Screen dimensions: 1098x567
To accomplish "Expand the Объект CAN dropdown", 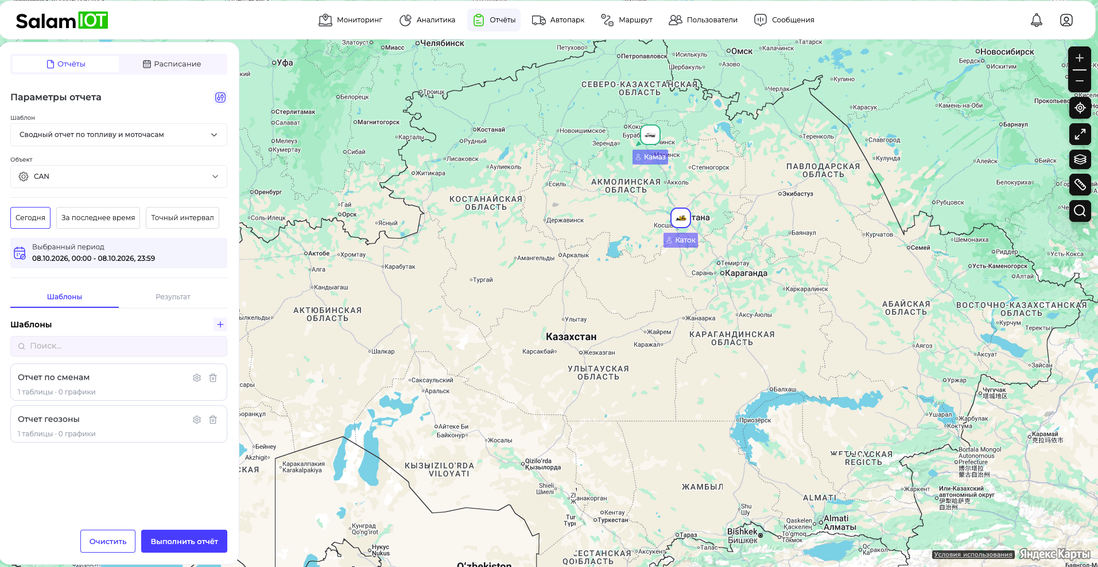I will (119, 177).
